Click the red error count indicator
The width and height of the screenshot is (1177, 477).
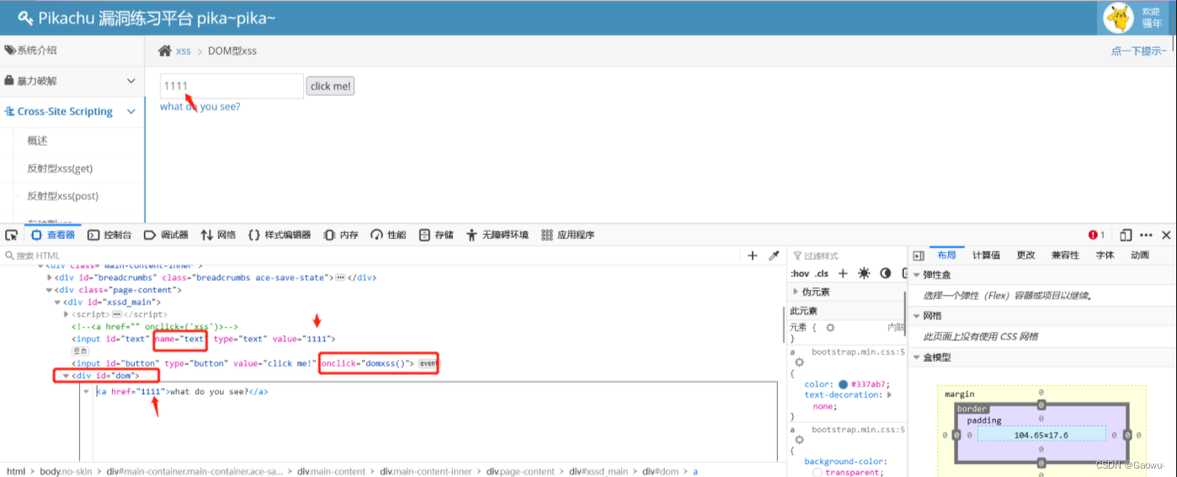[1097, 235]
